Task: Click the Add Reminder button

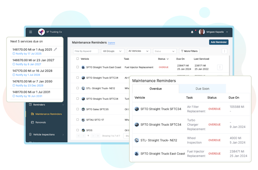Action: [219, 42]
